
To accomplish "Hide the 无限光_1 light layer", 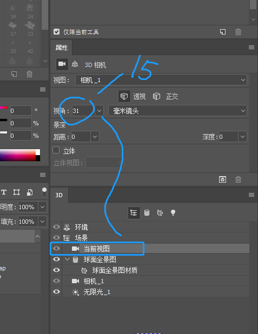I will (56, 292).
